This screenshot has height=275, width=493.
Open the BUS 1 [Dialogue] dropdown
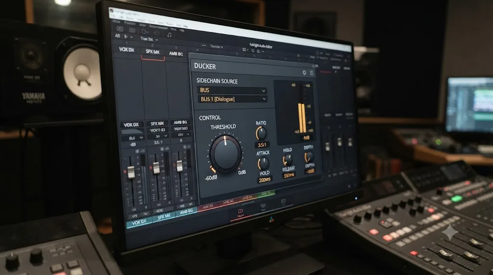[x=233, y=99]
